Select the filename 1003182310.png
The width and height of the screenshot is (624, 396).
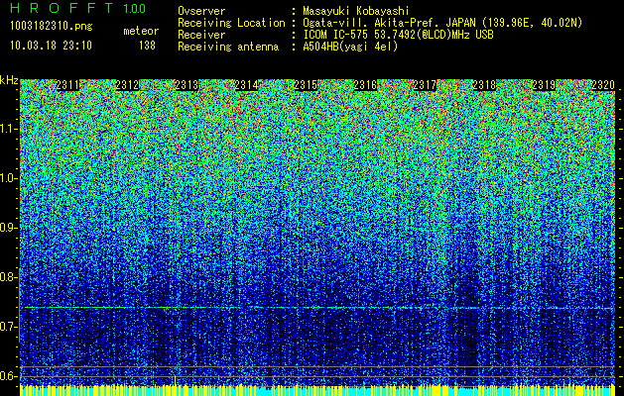(x=51, y=27)
